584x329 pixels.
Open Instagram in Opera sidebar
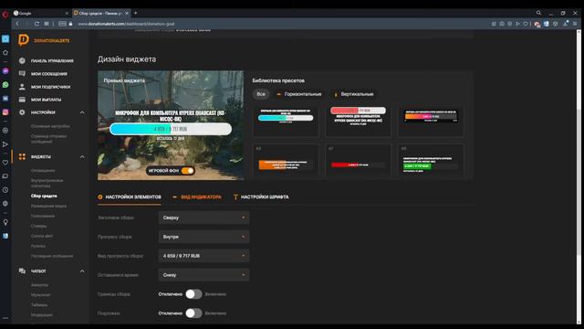(x=5, y=111)
